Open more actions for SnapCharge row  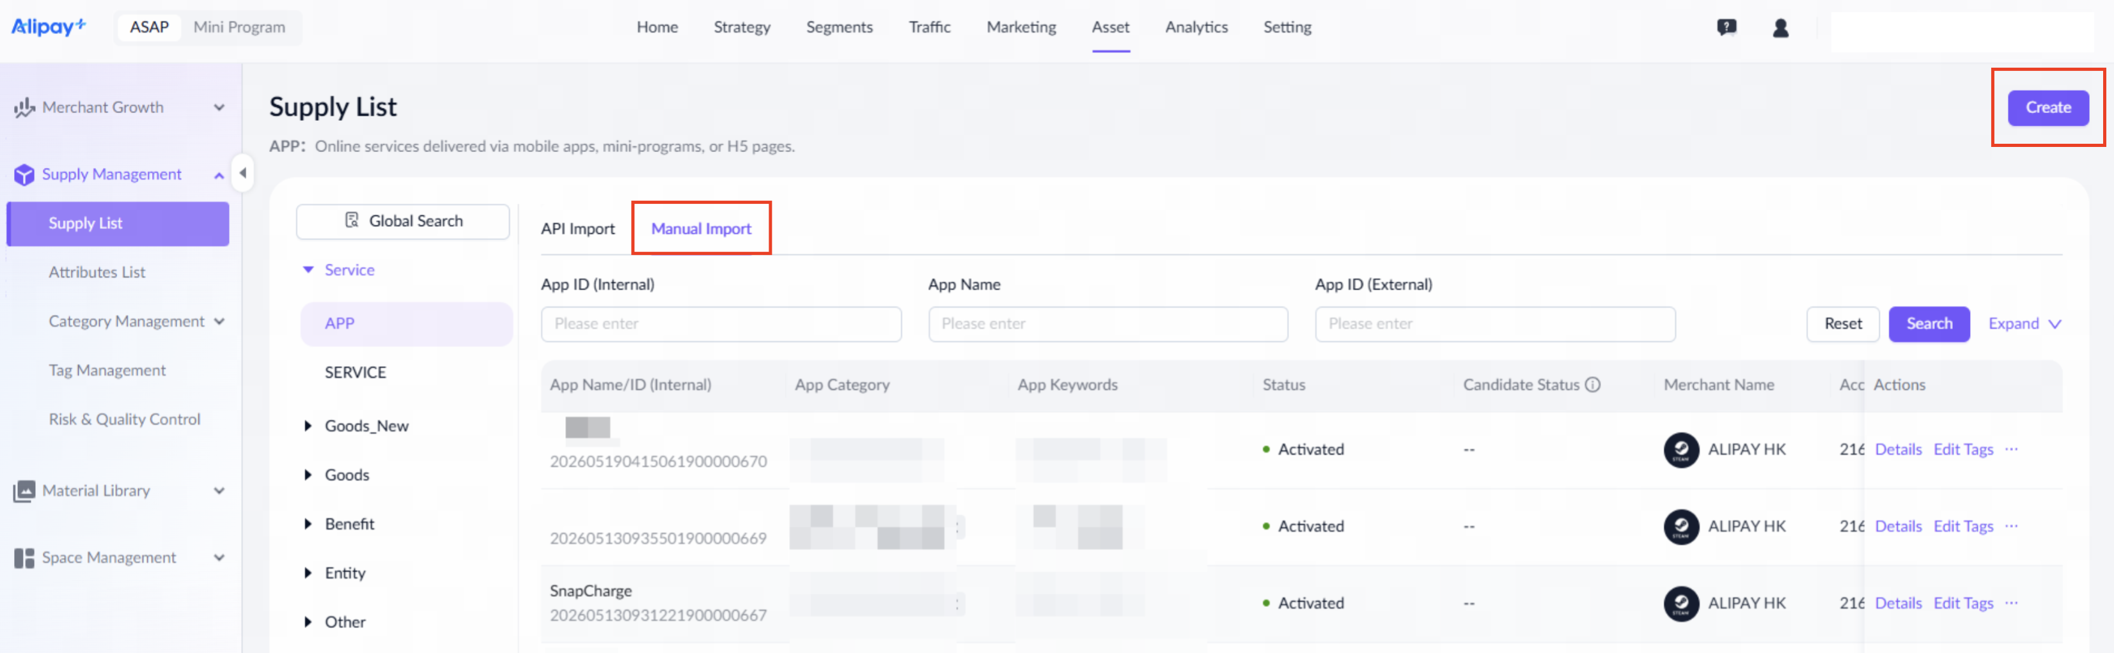2010,603
